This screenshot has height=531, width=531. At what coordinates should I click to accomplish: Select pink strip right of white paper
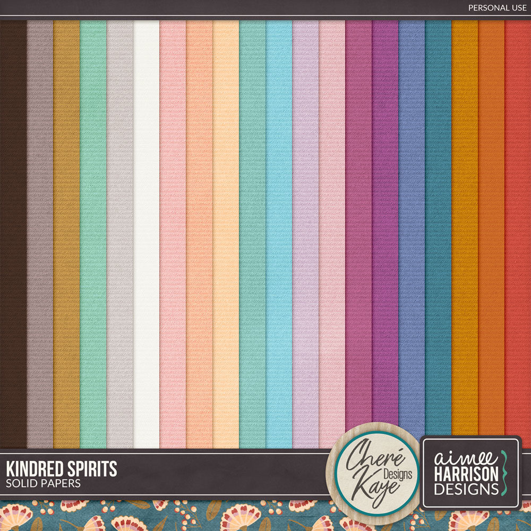(x=173, y=234)
